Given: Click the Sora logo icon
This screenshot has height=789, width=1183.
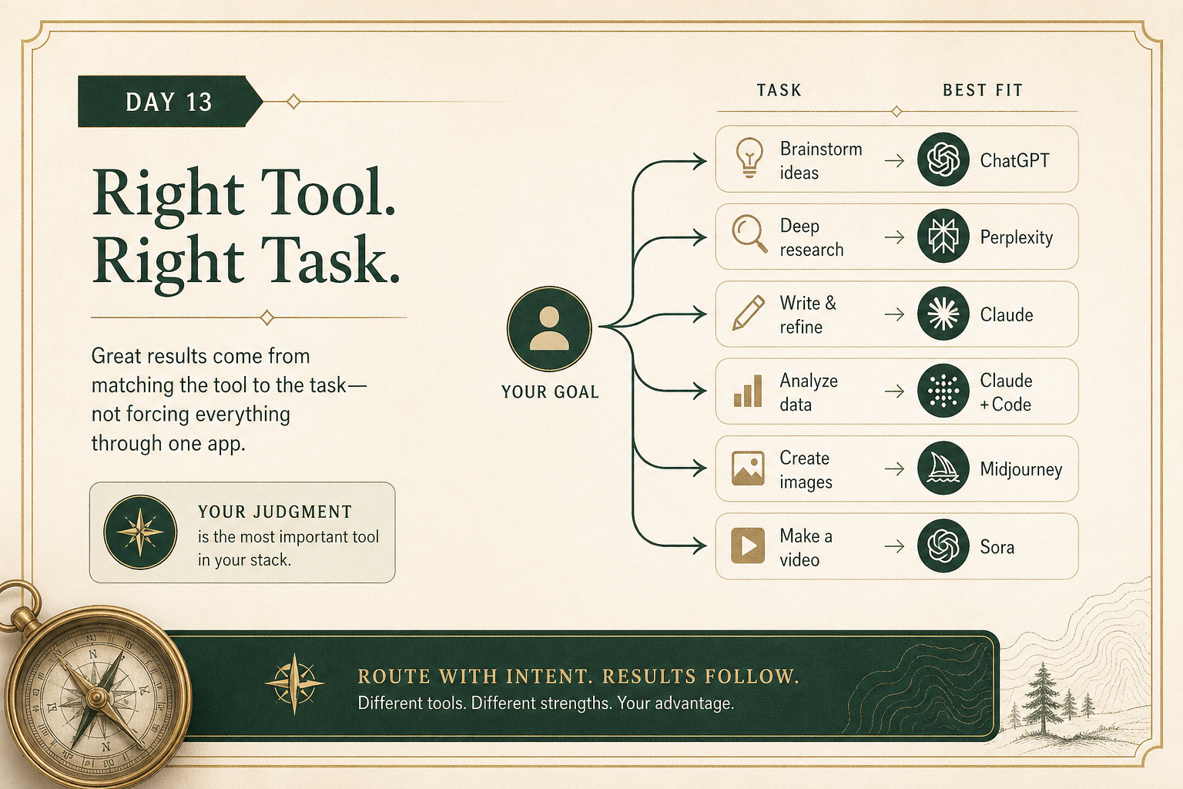Looking at the screenshot, I should click(x=943, y=546).
